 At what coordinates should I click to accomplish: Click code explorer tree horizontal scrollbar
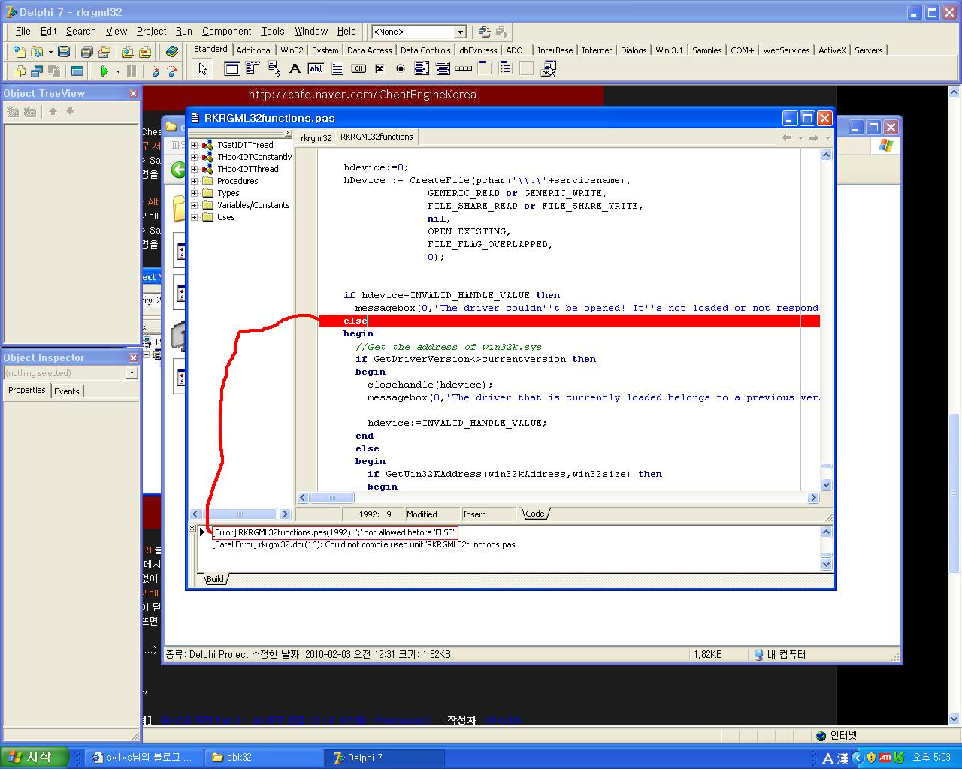tap(240, 514)
